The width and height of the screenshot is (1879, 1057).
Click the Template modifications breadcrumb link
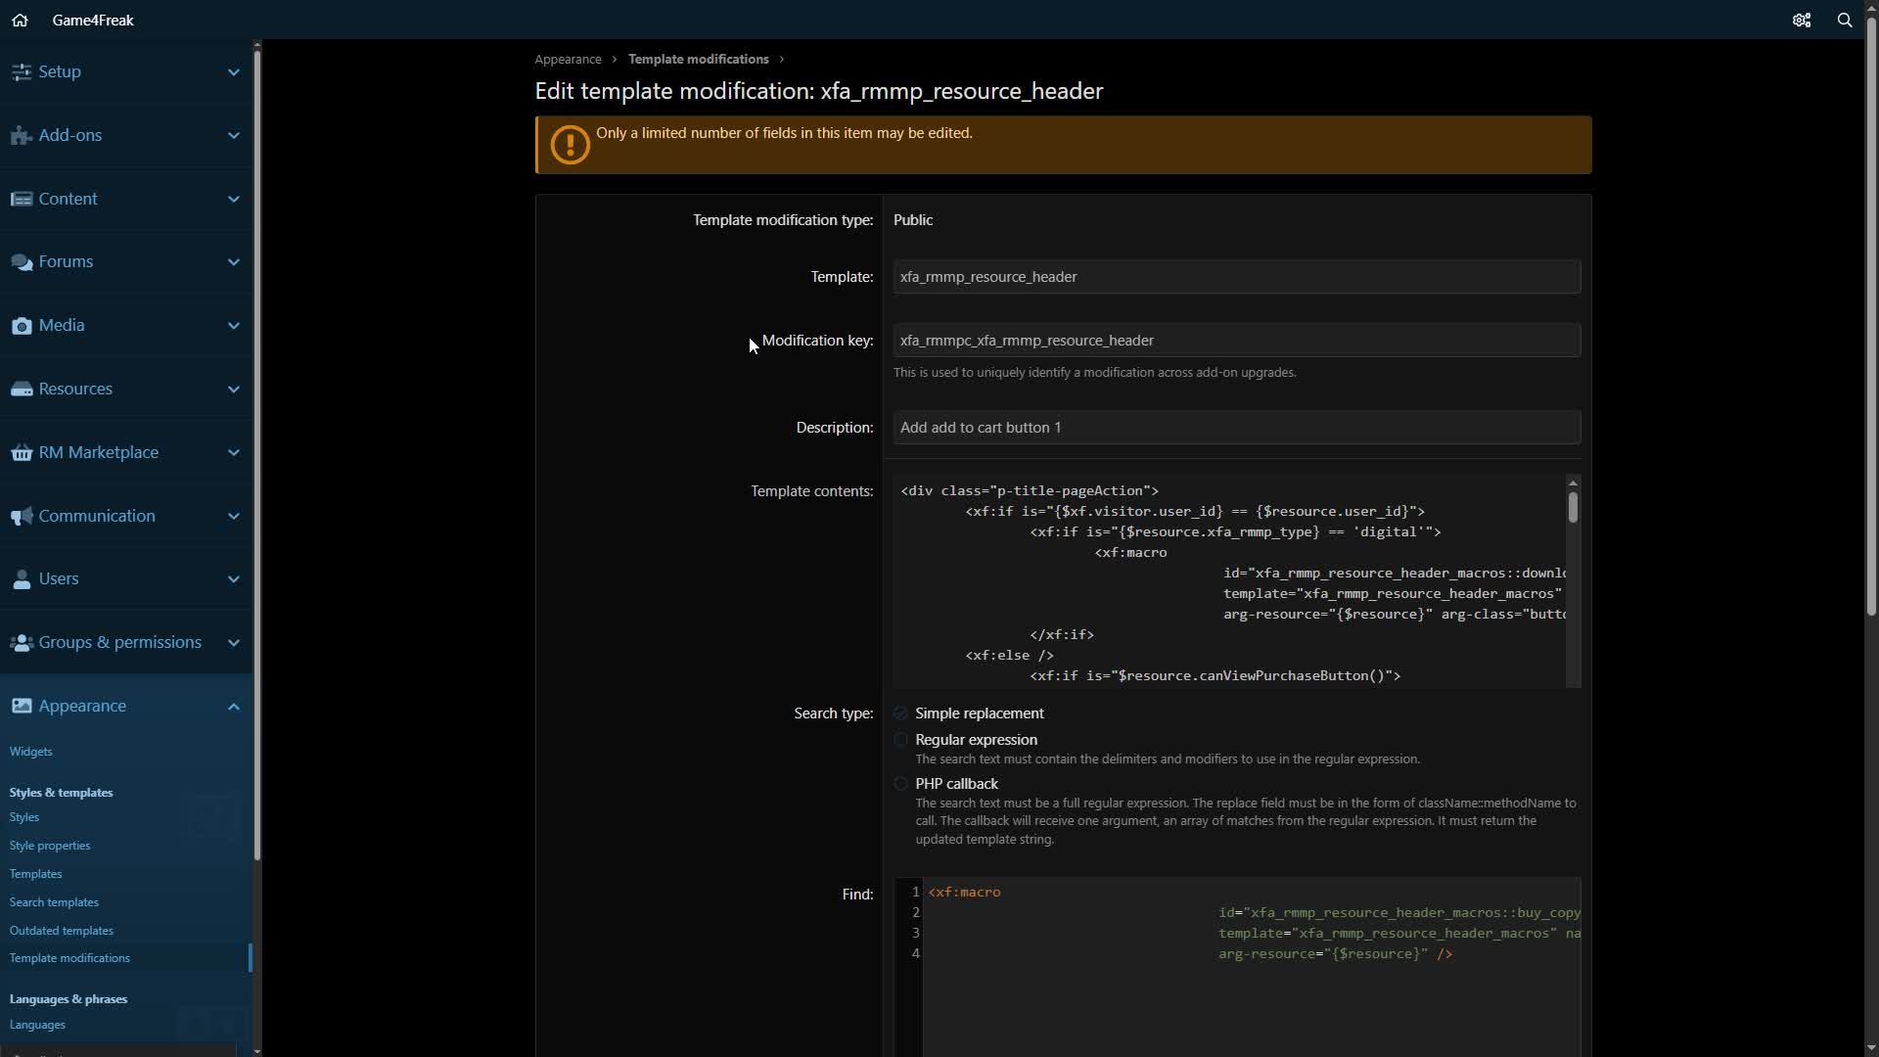[699, 59]
